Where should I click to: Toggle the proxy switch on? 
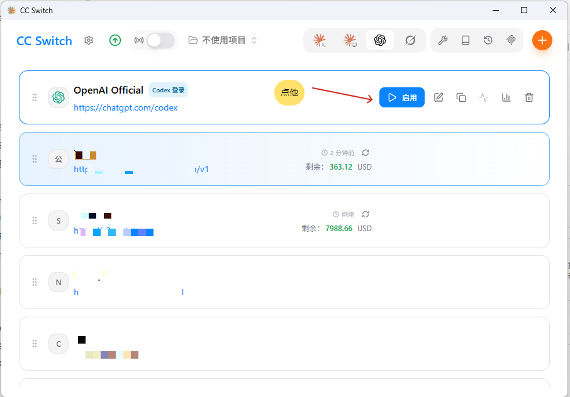(x=160, y=40)
